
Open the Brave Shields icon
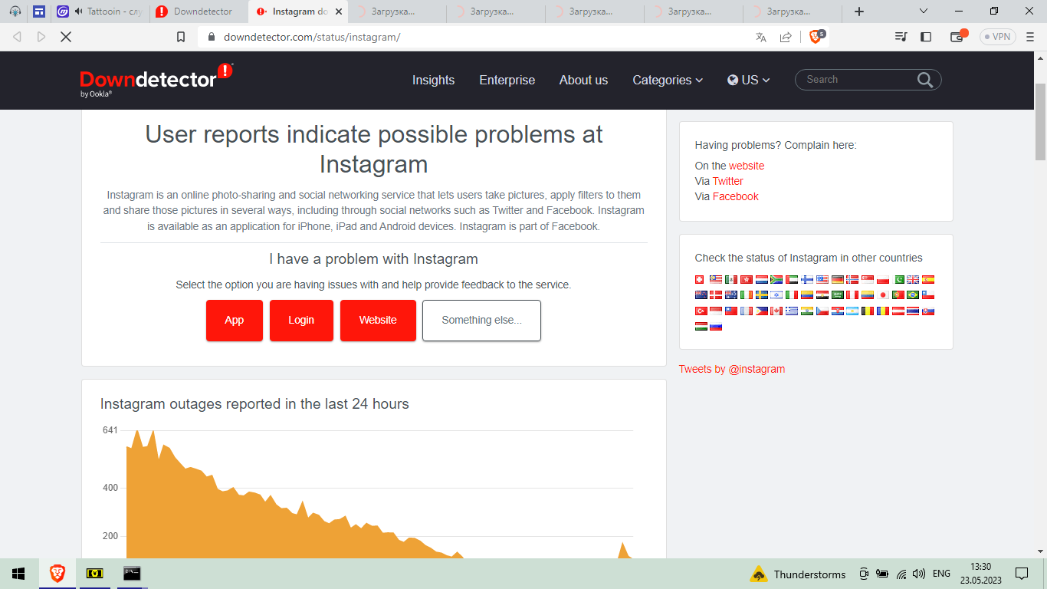pos(816,37)
